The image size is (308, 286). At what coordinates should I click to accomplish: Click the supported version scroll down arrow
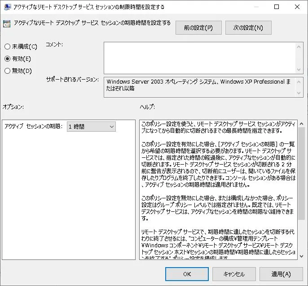tap(299, 93)
